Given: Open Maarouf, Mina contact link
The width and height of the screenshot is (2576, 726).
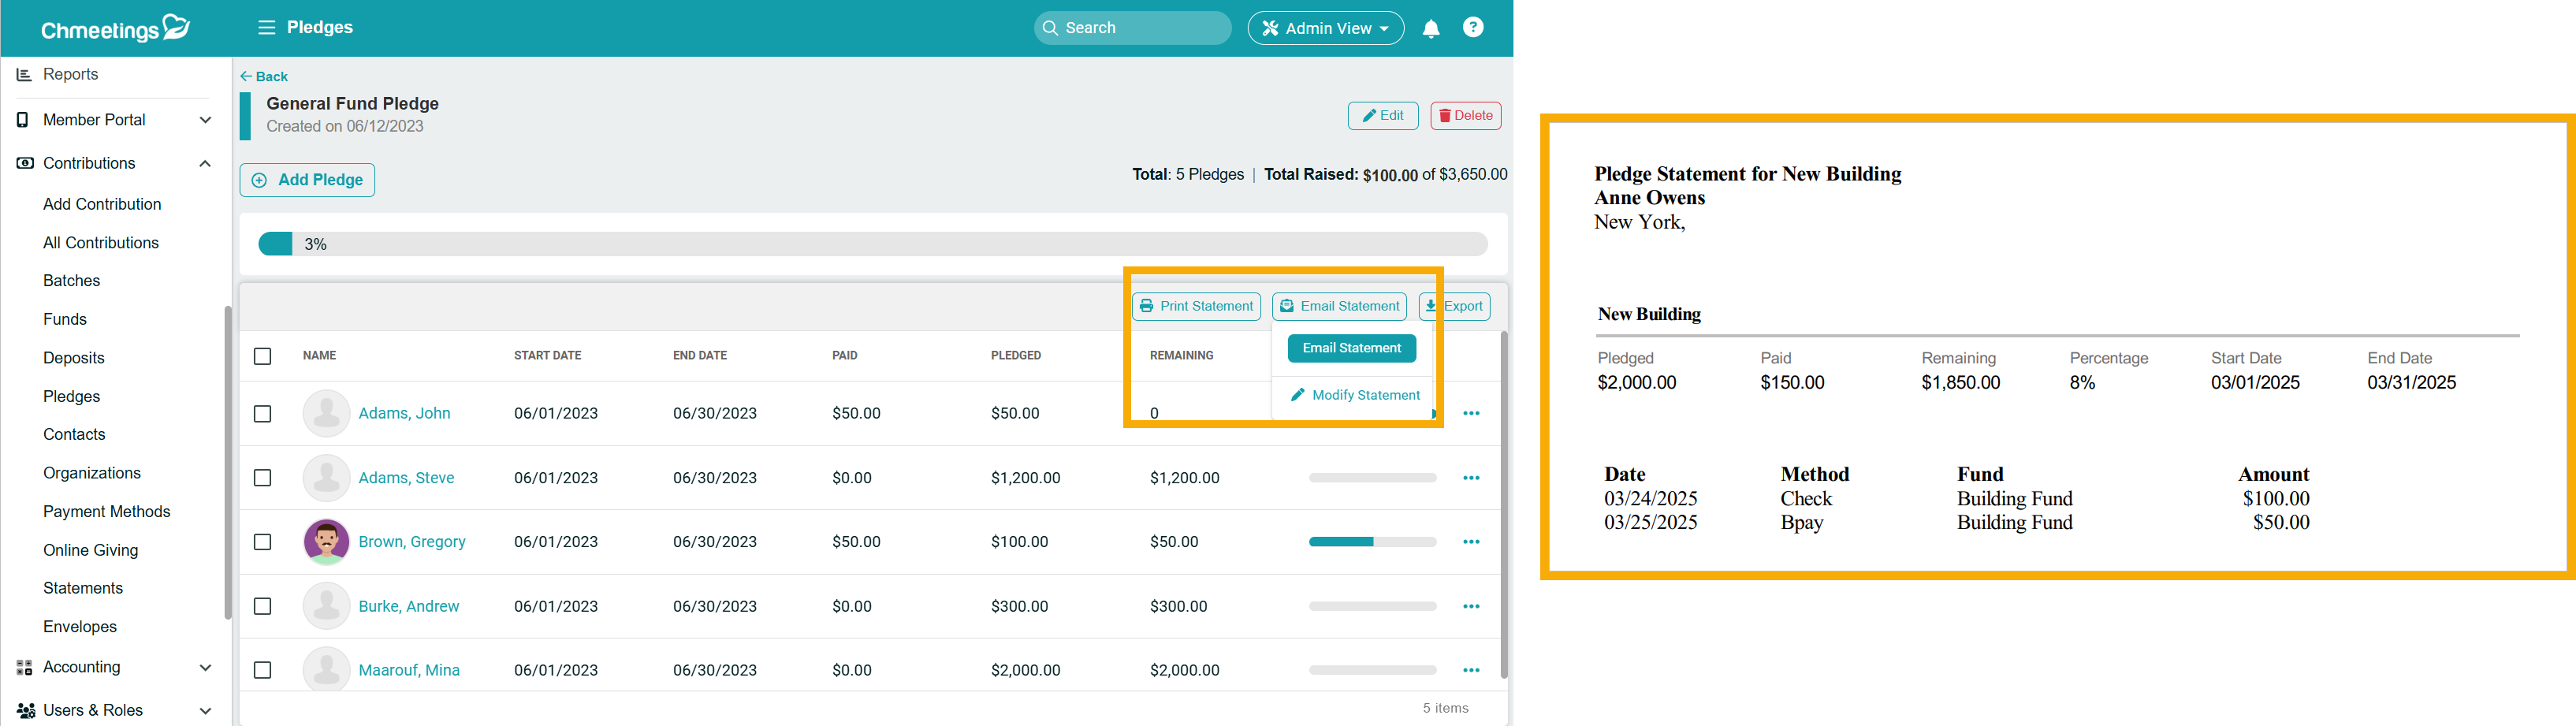Looking at the screenshot, I should click(x=409, y=670).
